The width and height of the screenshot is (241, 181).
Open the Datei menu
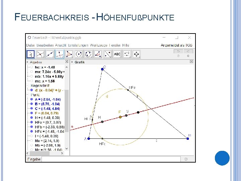click(30, 45)
